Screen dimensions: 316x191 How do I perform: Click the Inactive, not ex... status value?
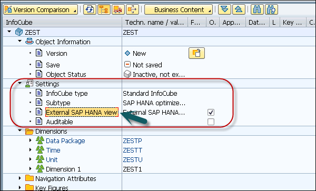click(x=159, y=75)
